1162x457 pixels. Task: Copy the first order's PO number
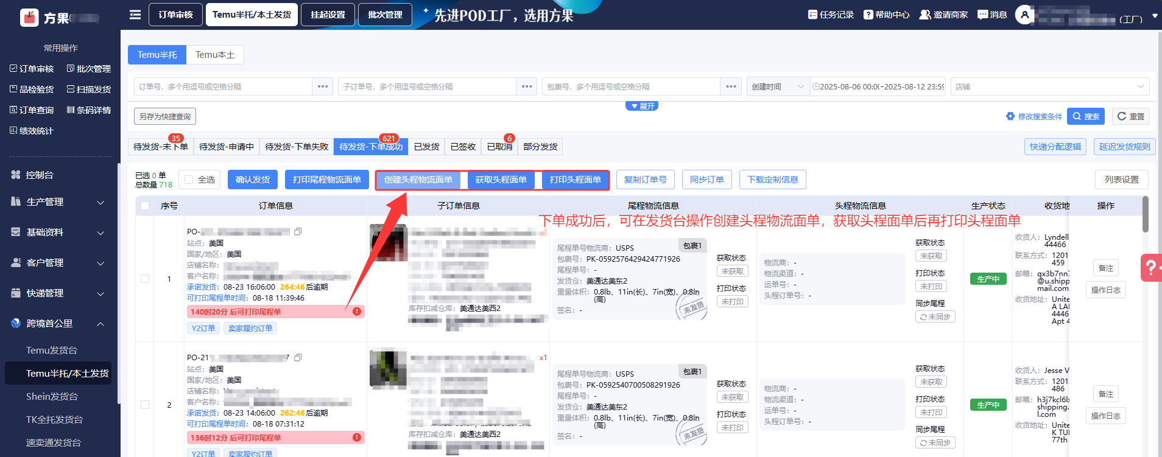[298, 232]
